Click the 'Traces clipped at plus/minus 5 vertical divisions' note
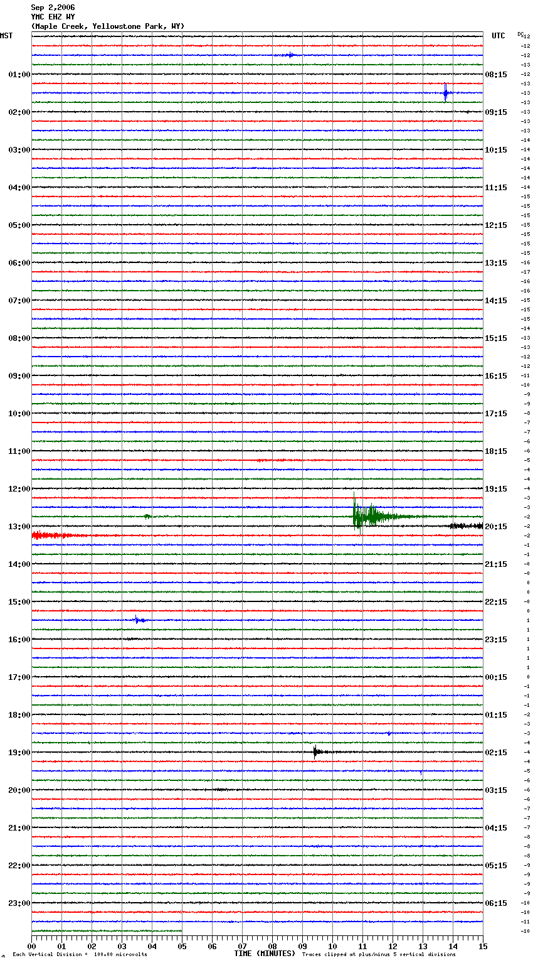Screen dimensions: 533x963 point(379,954)
